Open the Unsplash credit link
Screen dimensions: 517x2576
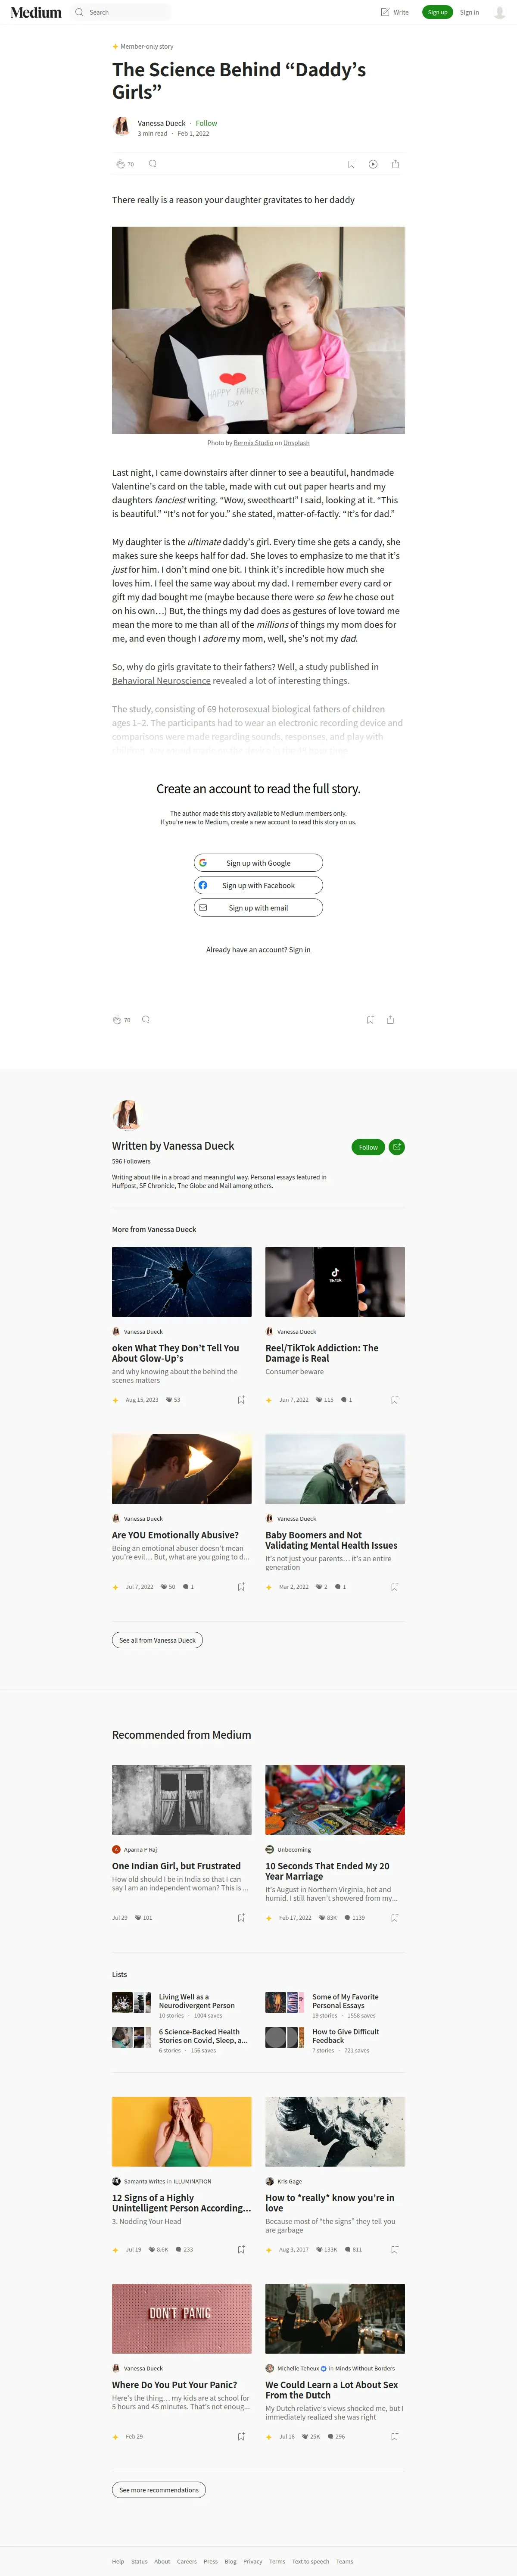[296, 442]
